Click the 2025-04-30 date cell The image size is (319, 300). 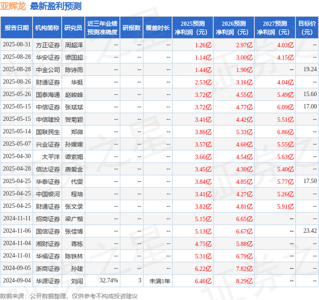point(17,156)
